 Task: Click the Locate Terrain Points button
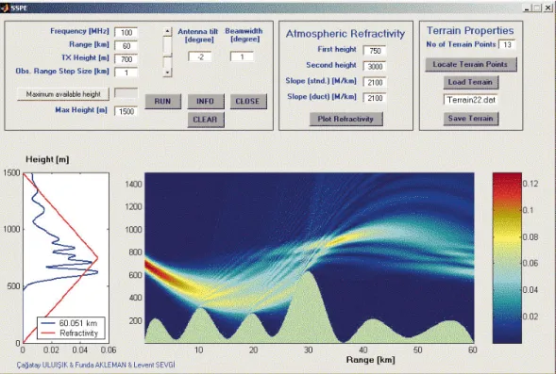click(x=470, y=64)
